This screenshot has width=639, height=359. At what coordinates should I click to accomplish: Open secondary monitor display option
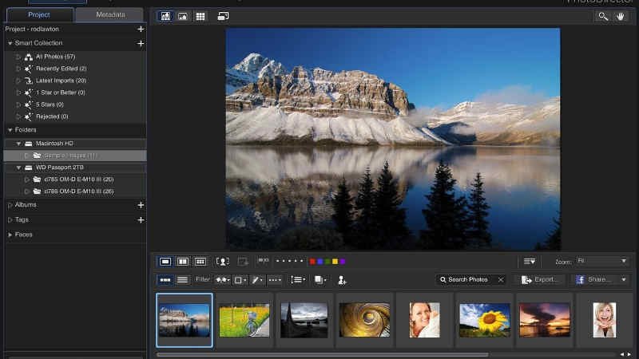[223, 16]
